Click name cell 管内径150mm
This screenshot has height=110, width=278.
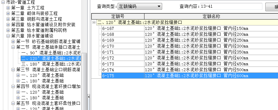[x=211, y=28]
